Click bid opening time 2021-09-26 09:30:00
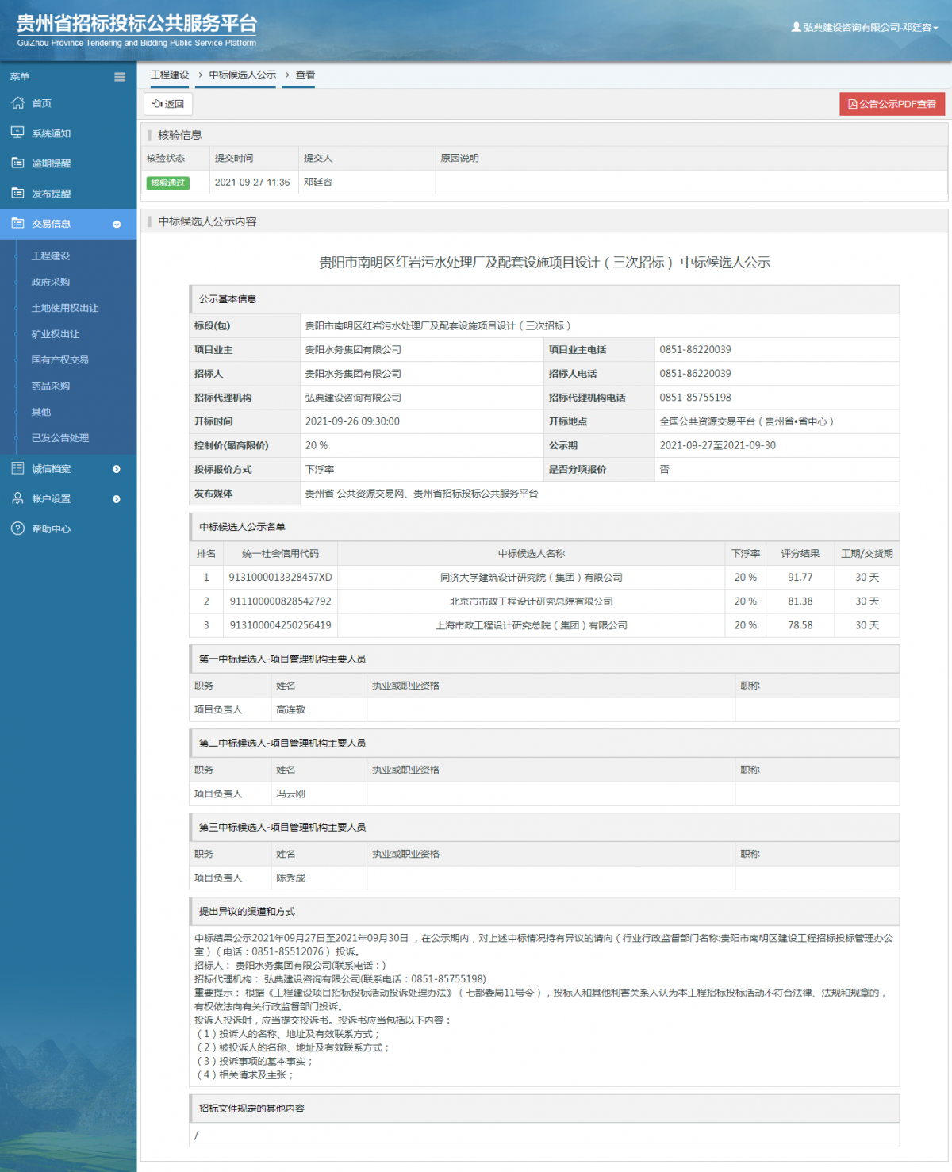952x1172 pixels. point(352,422)
